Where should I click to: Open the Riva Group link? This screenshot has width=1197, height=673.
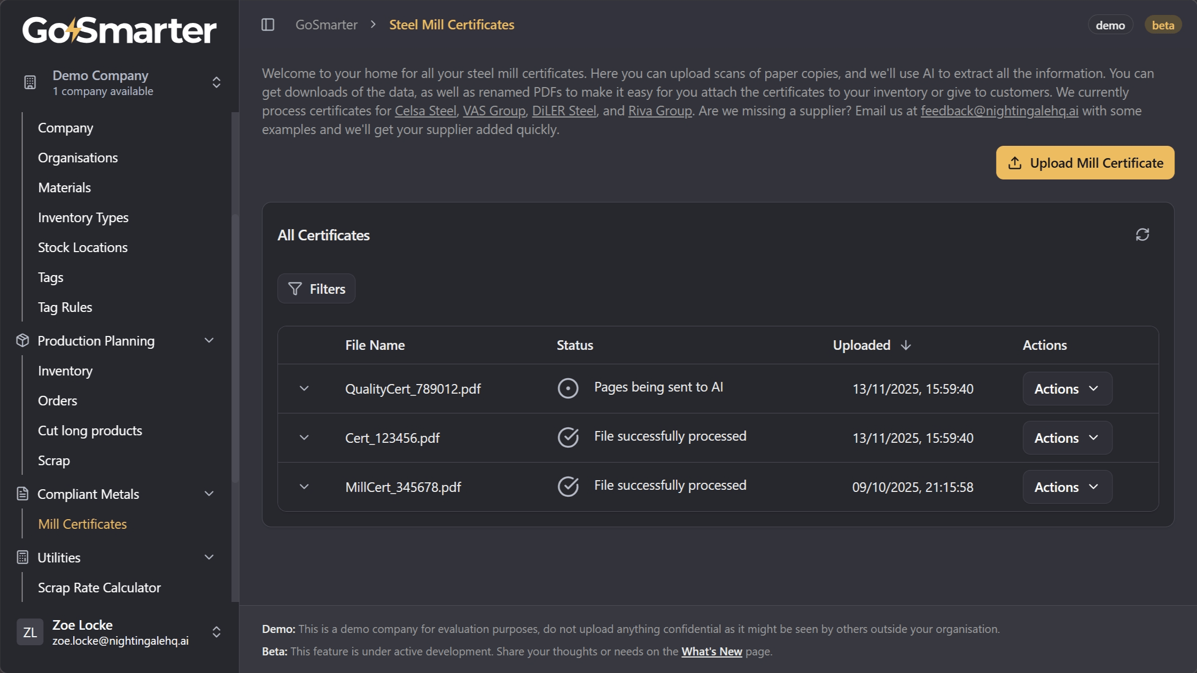(660, 111)
